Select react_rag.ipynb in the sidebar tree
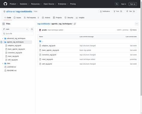This screenshot has height=114, width=142. [13, 56]
